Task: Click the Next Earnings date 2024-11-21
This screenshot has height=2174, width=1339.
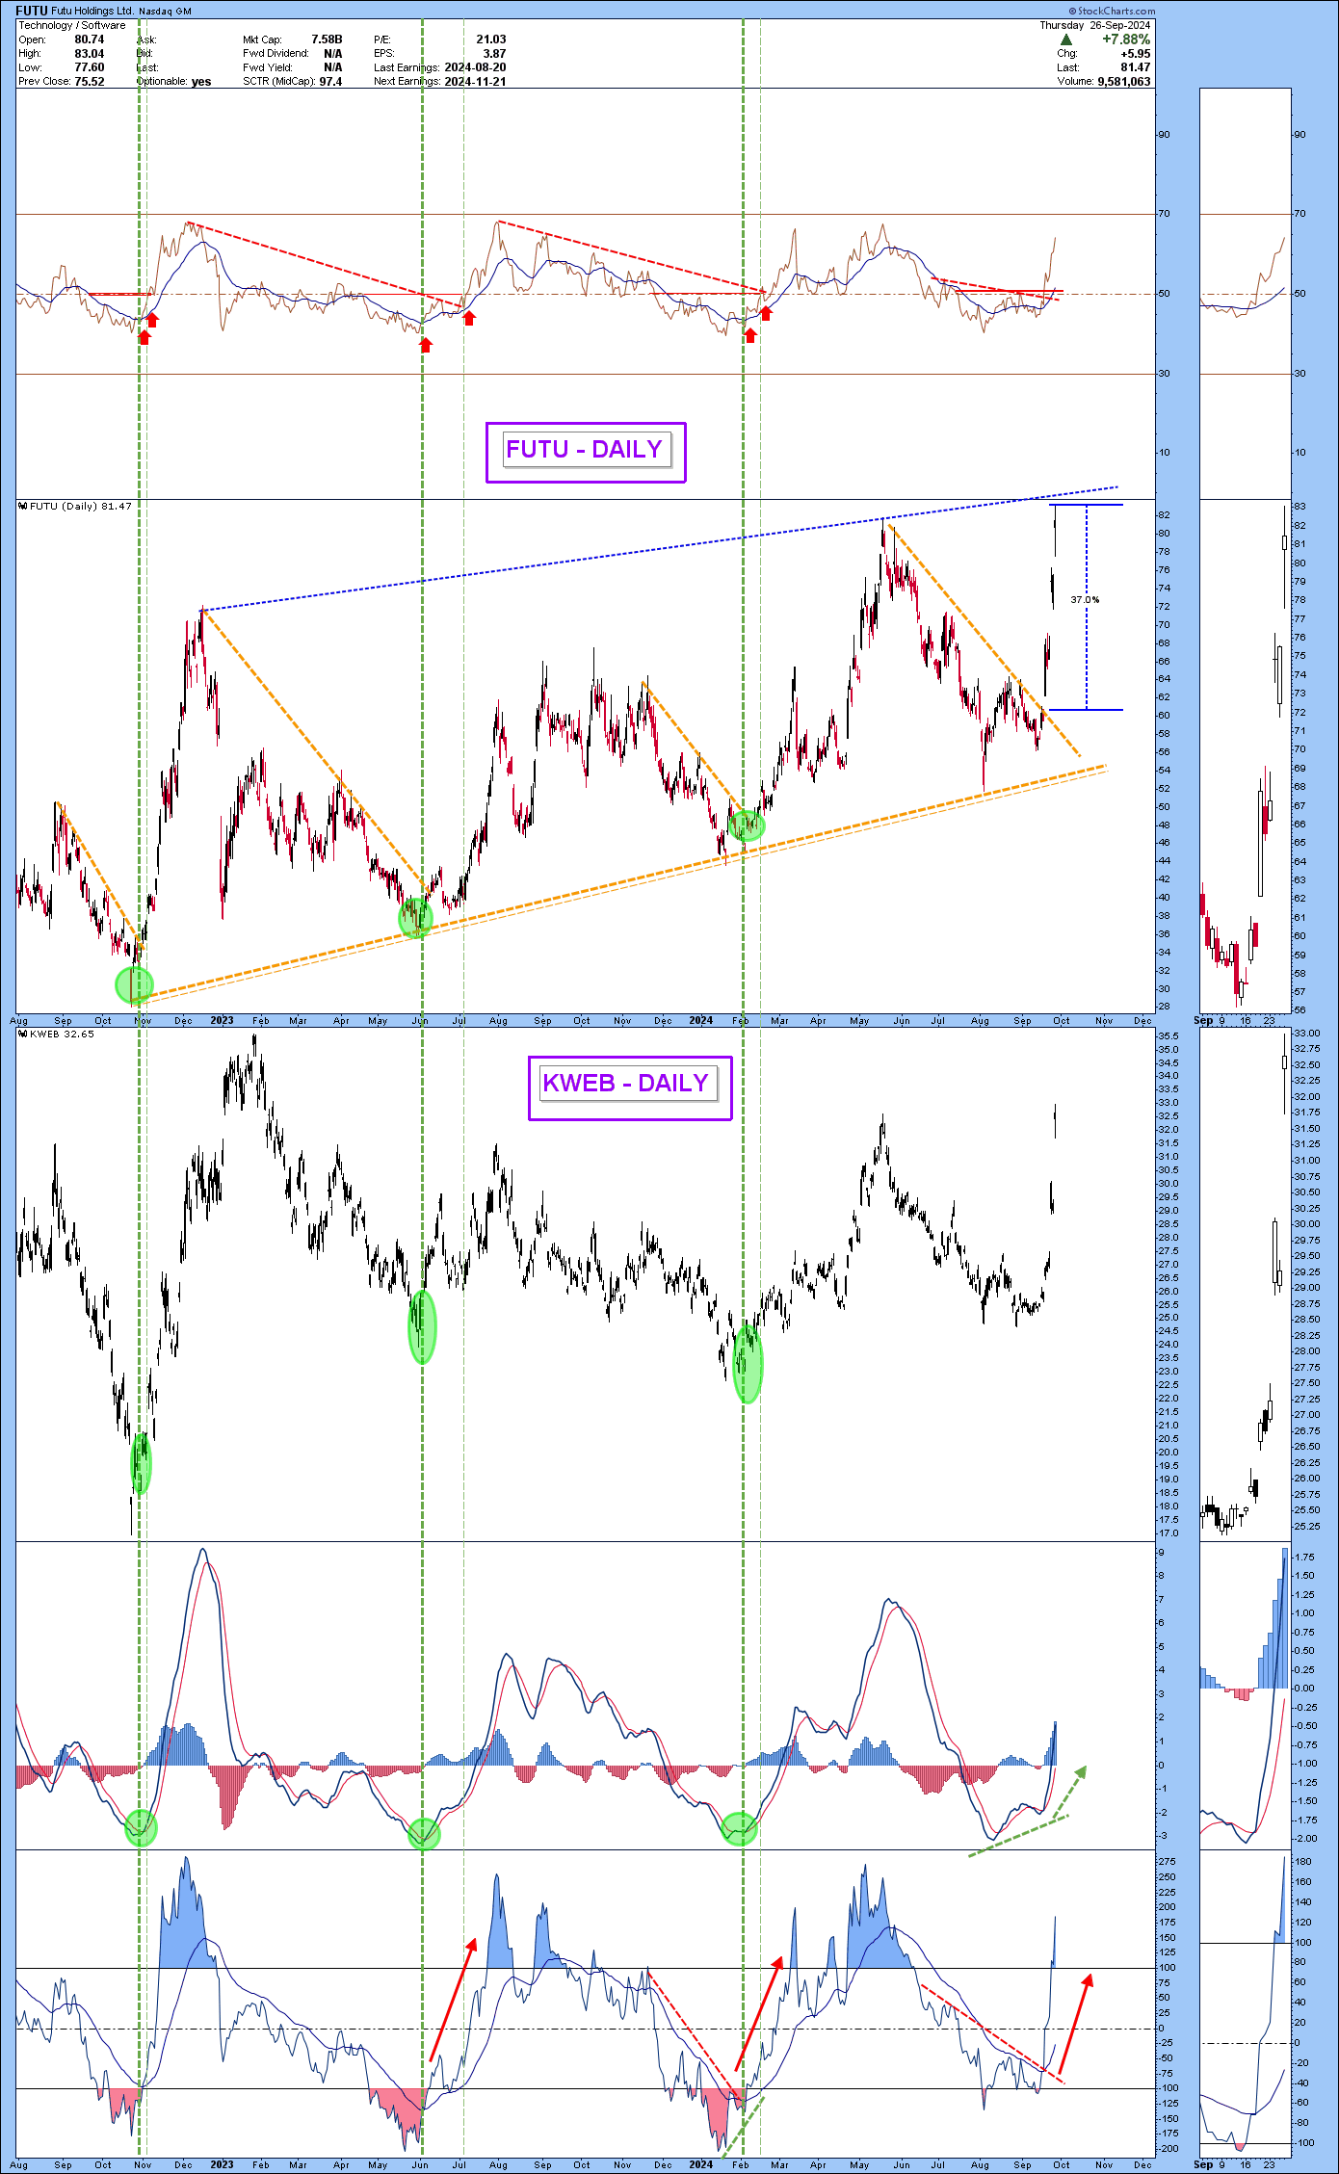Action: (475, 82)
